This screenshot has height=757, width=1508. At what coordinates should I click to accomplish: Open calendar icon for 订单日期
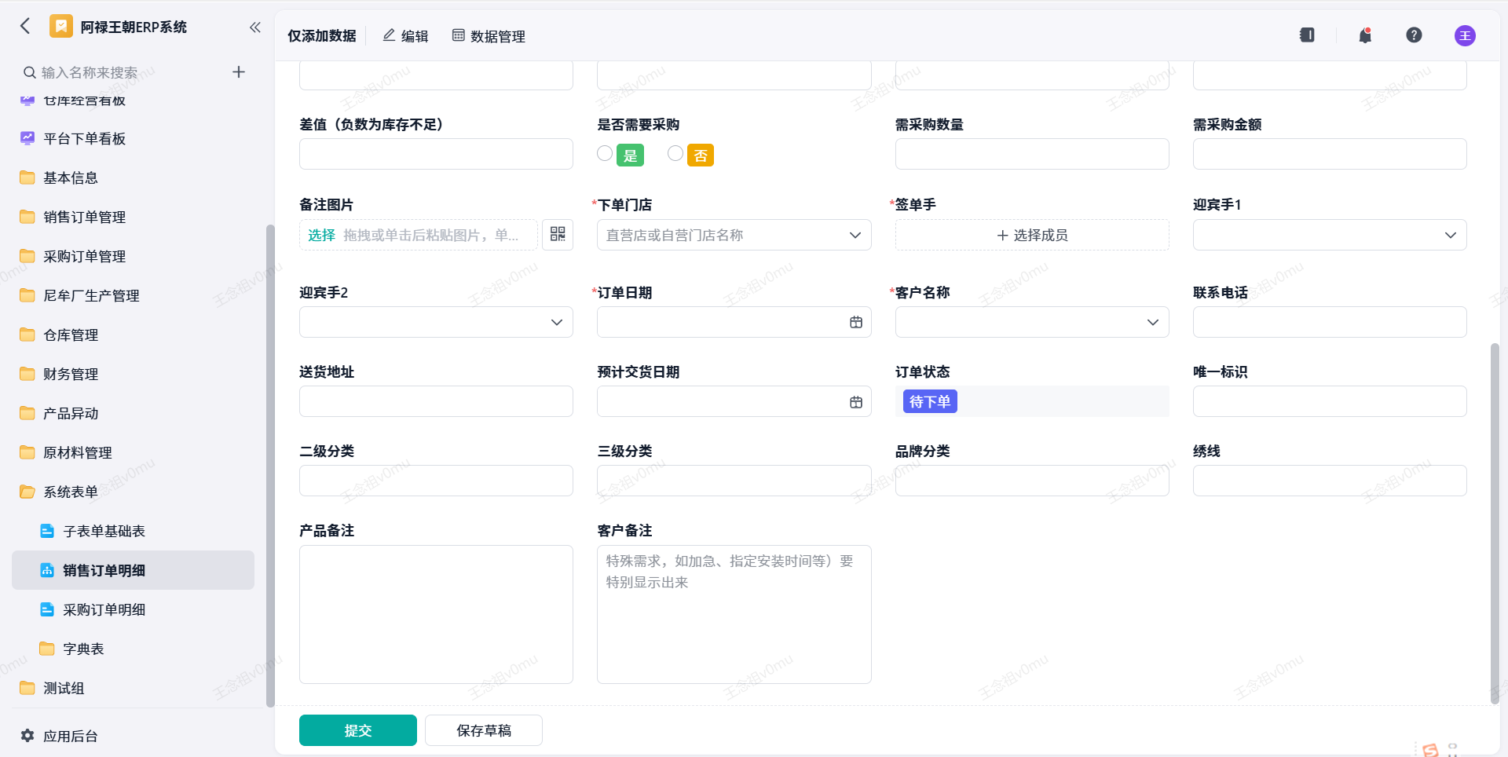[x=856, y=322]
